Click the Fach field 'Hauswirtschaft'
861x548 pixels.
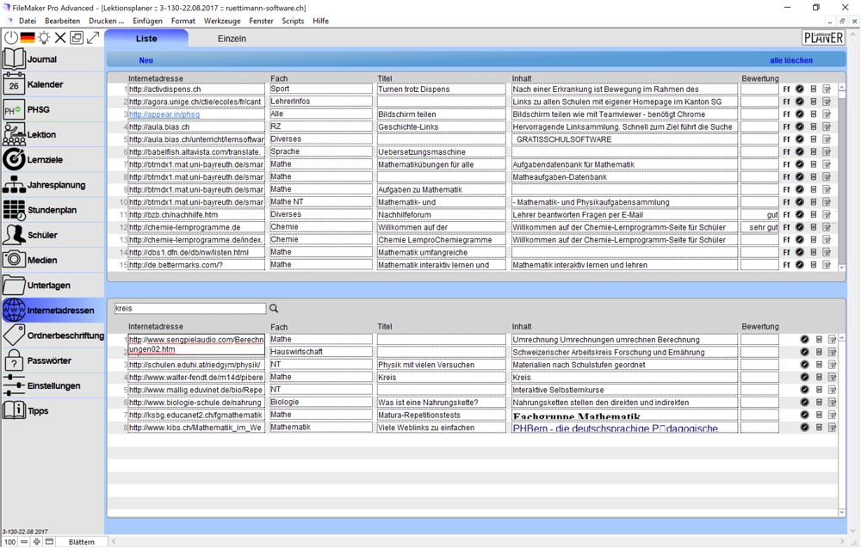coord(320,352)
